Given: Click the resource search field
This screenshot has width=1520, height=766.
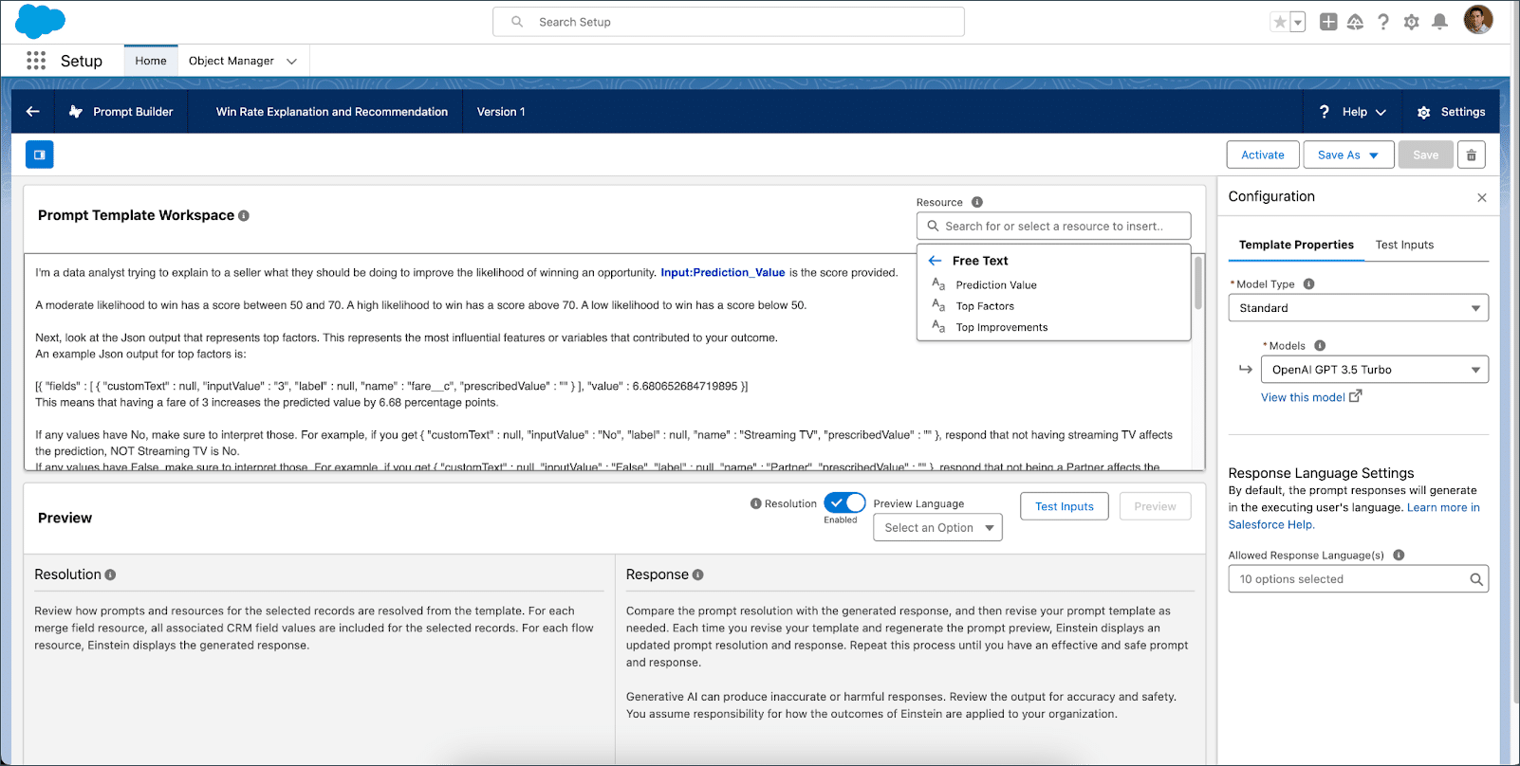Looking at the screenshot, I should tap(1053, 227).
